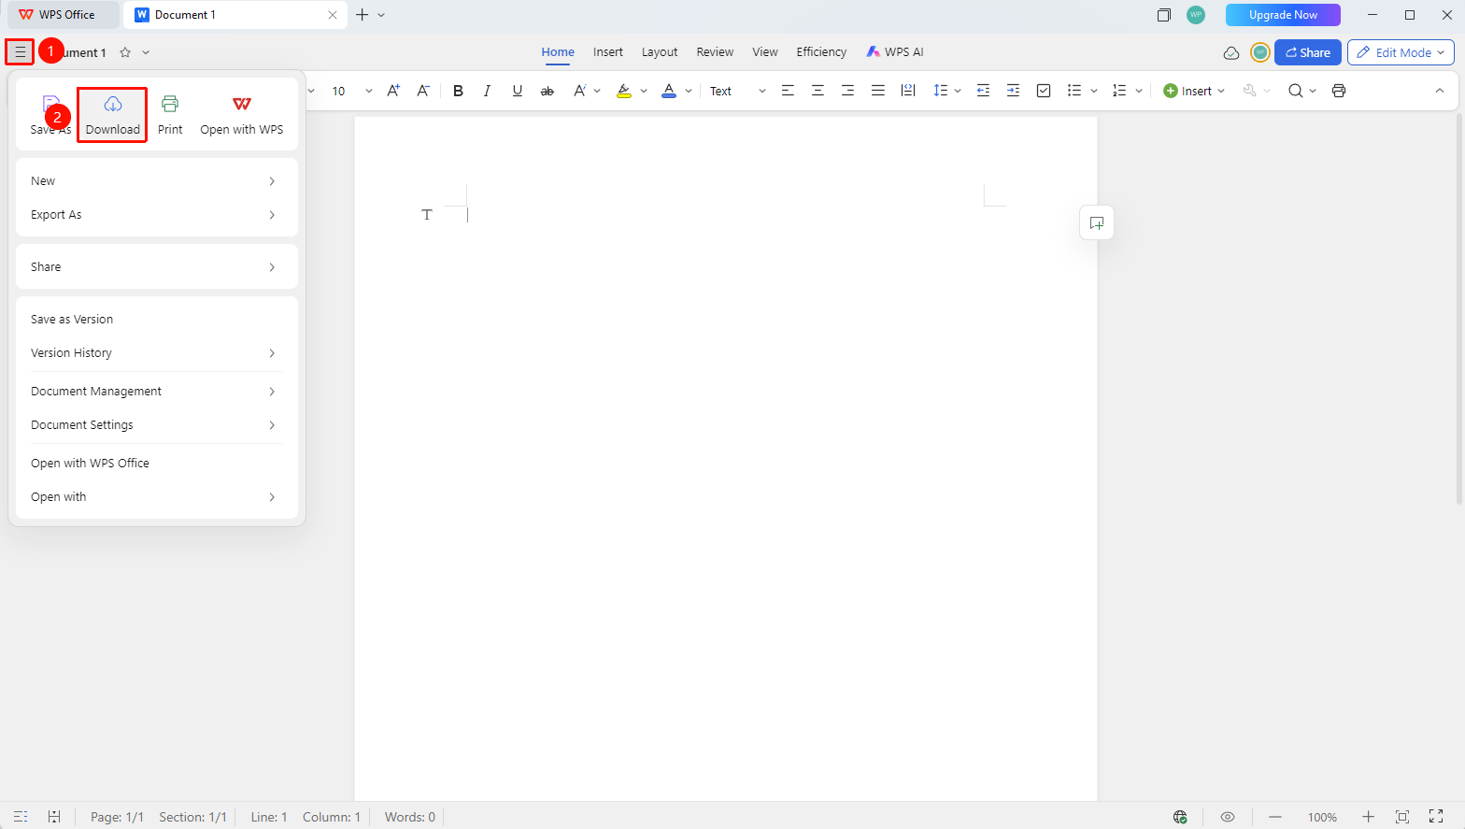
Task: Switch to the Insert tab
Action: [607, 52]
